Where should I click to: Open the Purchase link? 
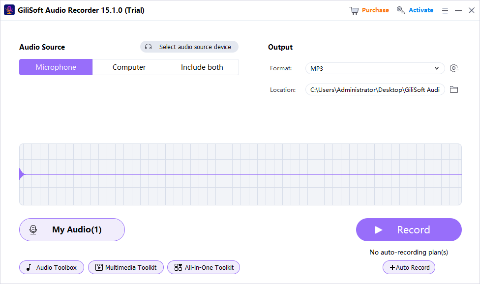tap(375, 10)
